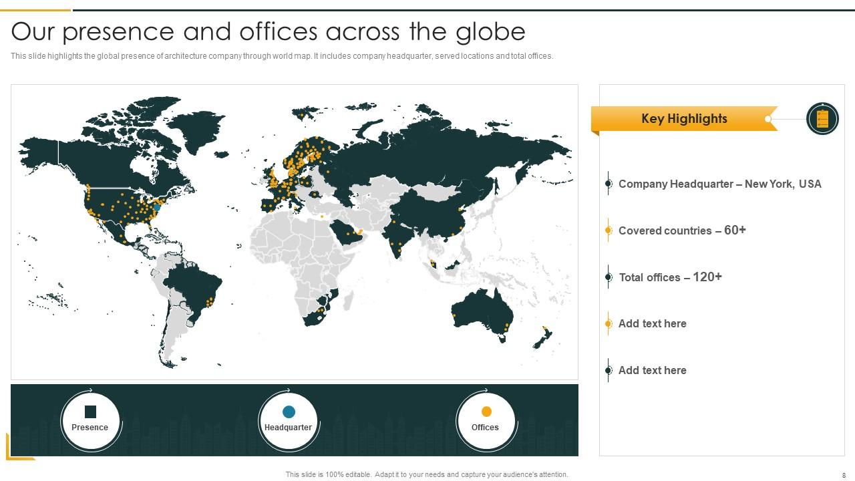Click the white connector dot on Key Highlights banner
The height and width of the screenshot is (481, 855).
[x=768, y=119]
